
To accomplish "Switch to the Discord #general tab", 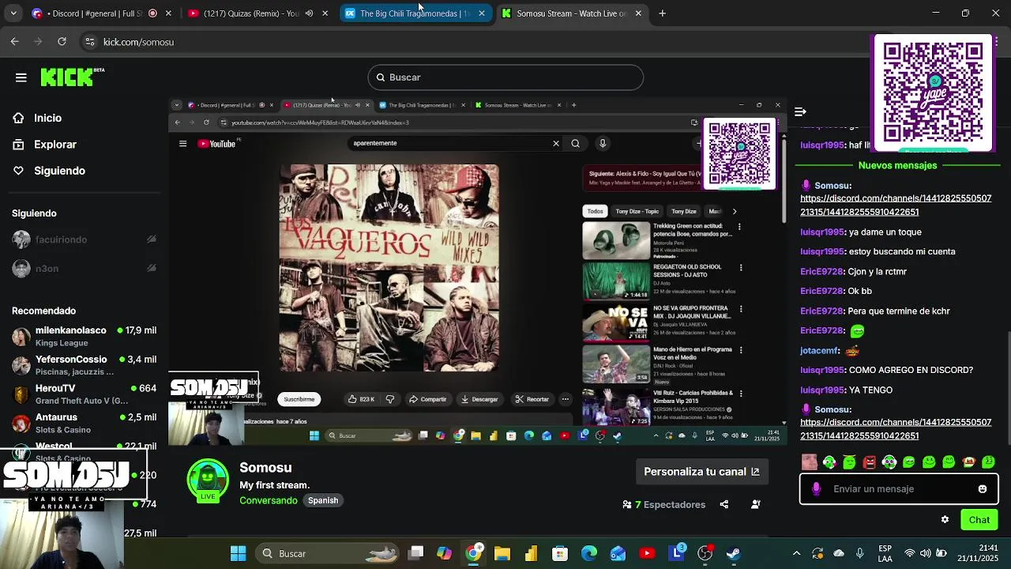I will point(101,13).
